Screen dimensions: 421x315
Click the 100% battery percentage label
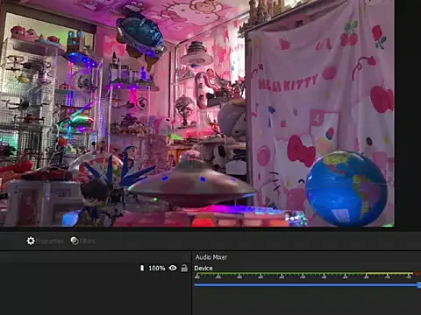[x=157, y=268]
